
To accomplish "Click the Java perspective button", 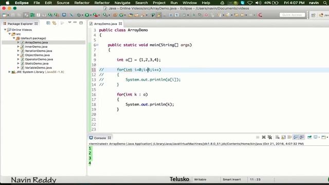I will [x=324, y=15].
